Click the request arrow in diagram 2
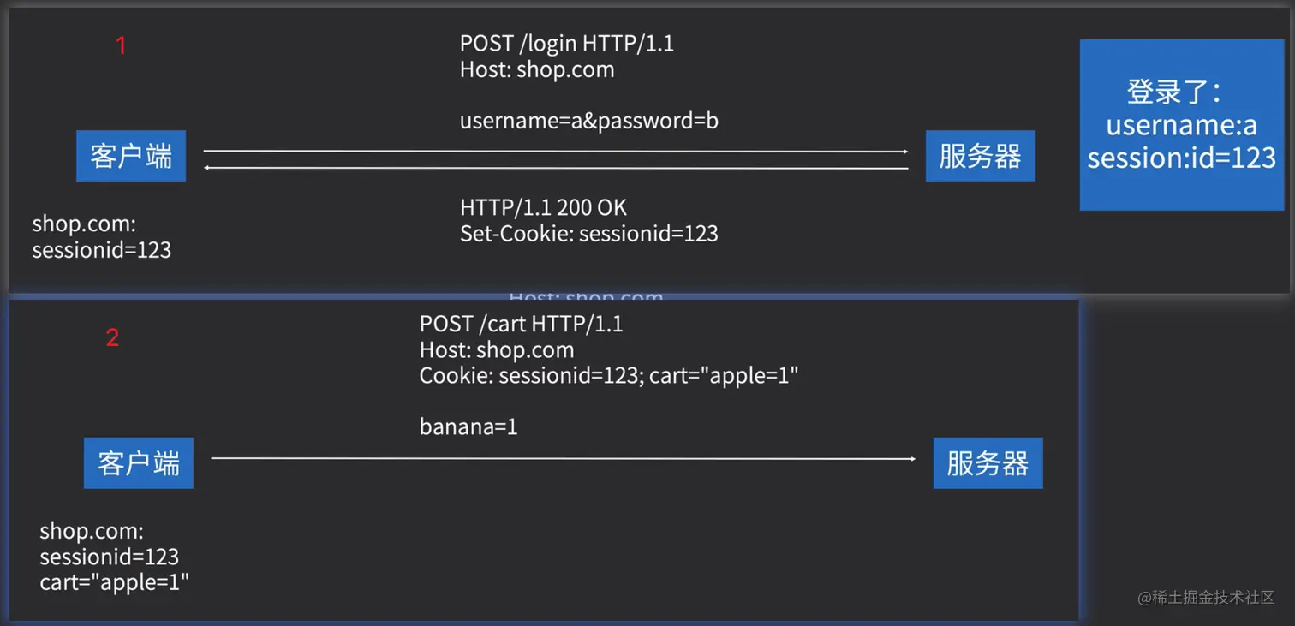The image size is (1295, 626). pos(563,459)
